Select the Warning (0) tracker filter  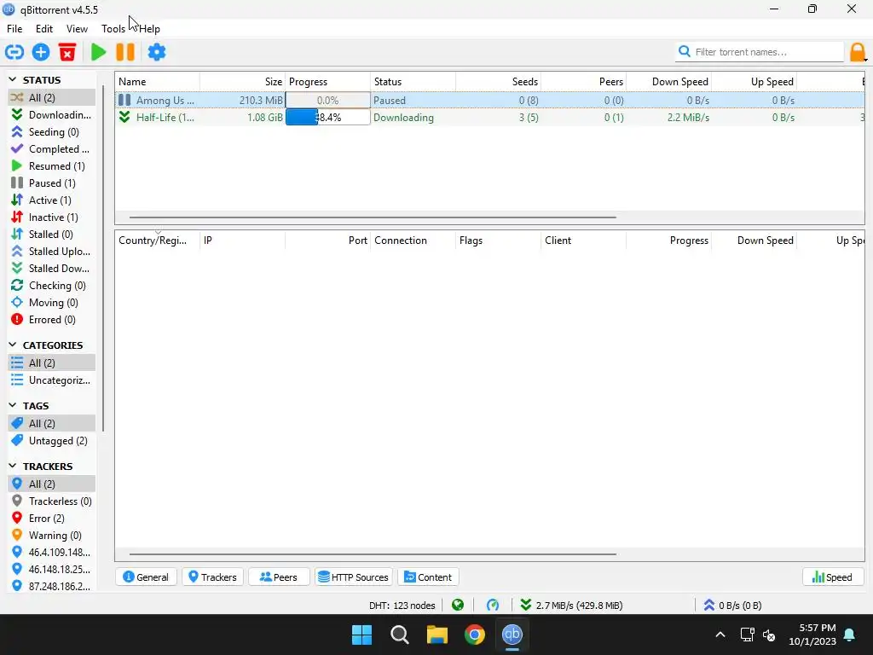[51, 536]
